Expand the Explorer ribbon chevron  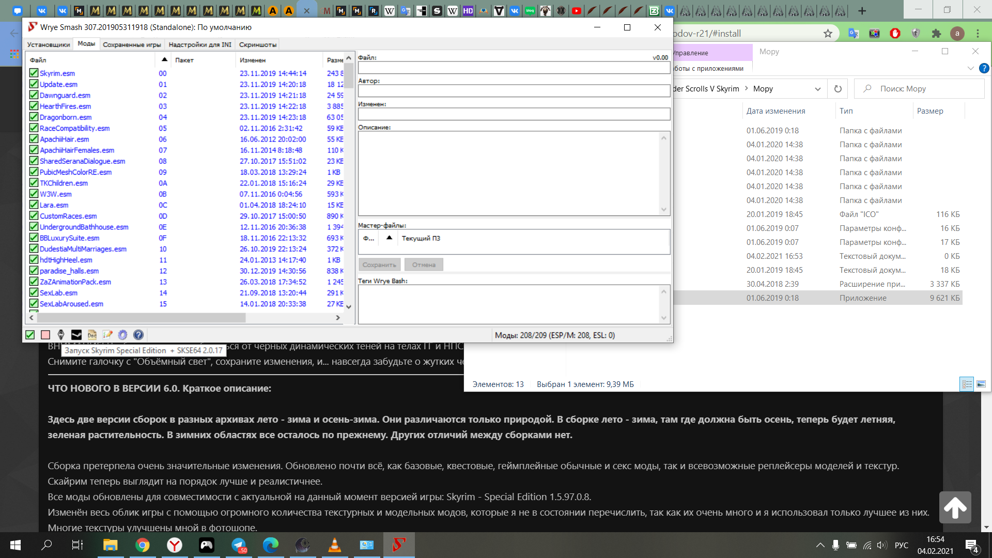pos(970,68)
